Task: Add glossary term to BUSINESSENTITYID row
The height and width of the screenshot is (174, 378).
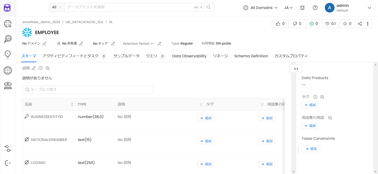Action: (267, 118)
